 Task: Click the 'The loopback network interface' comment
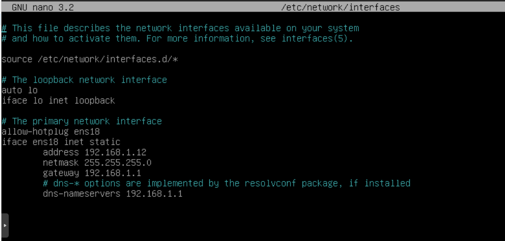(89, 80)
